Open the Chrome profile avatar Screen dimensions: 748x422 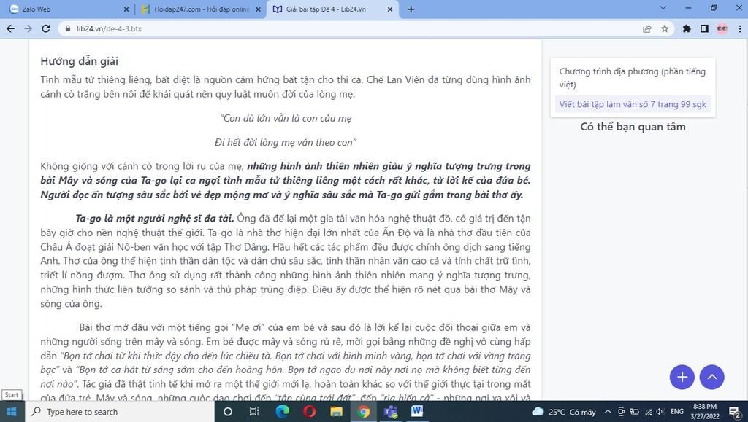point(722,28)
